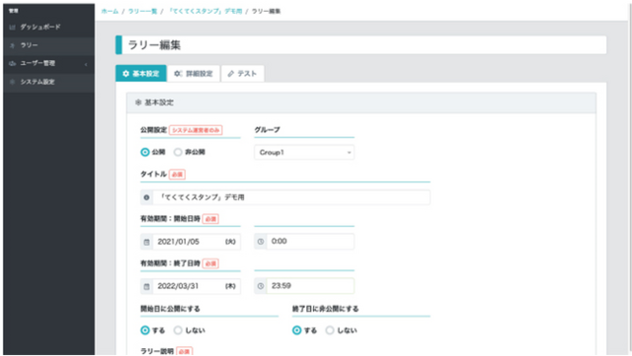Click the title input field

(291, 197)
